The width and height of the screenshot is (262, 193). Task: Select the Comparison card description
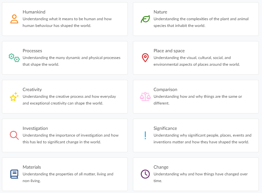197,100
